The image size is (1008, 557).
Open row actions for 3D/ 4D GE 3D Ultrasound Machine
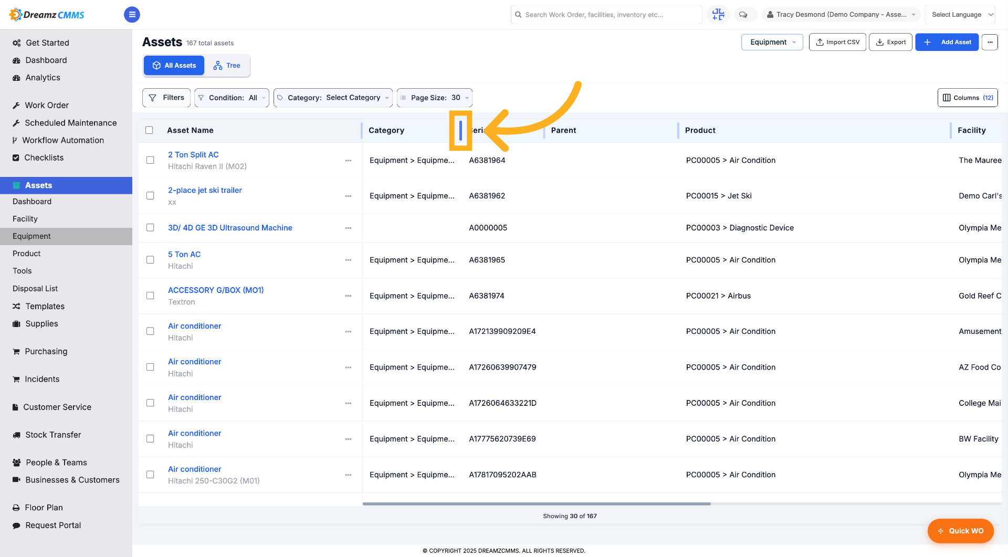[x=348, y=228]
